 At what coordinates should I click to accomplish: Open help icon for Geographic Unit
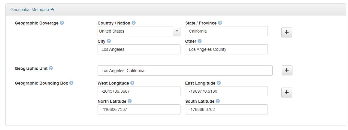(x=51, y=68)
